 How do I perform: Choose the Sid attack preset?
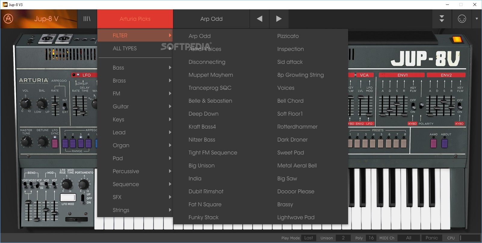[290, 62]
